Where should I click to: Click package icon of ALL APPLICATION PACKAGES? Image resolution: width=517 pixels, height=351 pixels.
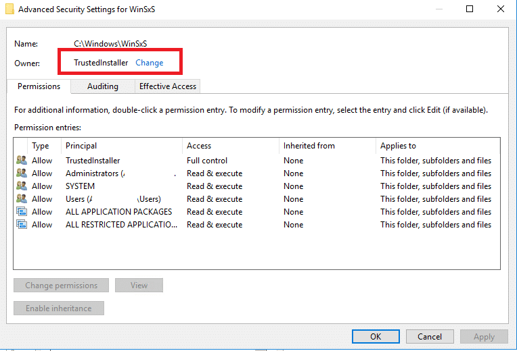[22, 211]
